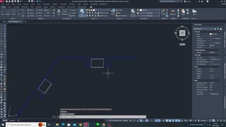Click the Base view icon
The image size is (226, 127).
click(x=194, y=12)
